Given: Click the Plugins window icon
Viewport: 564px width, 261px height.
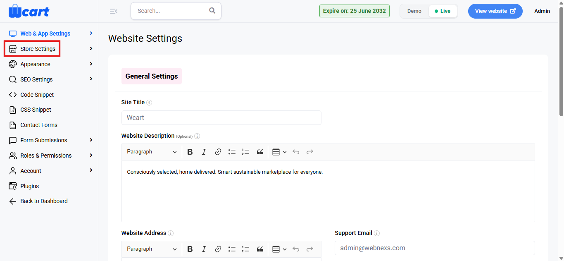Looking at the screenshot, I should [x=13, y=186].
